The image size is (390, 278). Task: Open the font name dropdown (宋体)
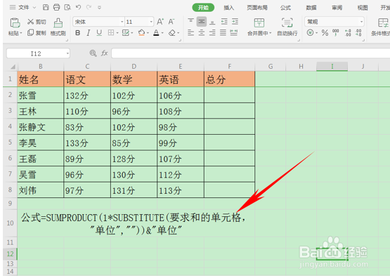coord(122,22)
